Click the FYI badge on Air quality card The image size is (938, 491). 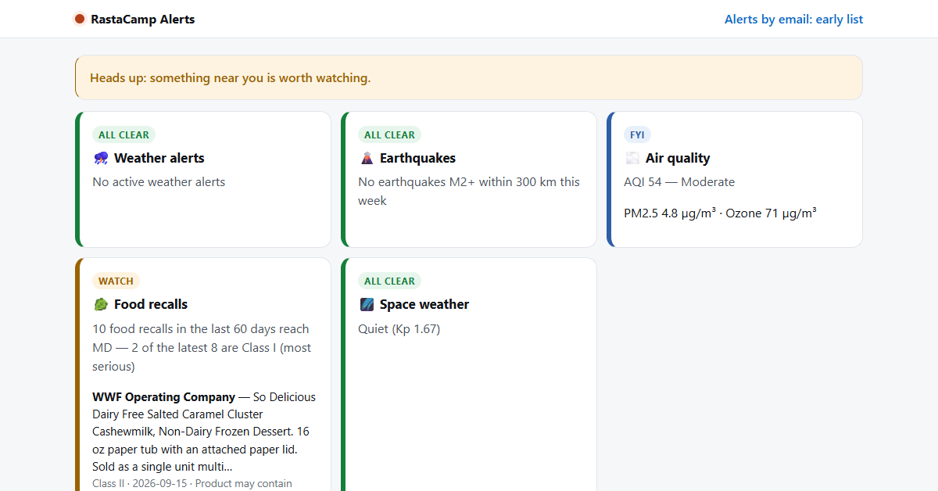click(x=637, y=134)
